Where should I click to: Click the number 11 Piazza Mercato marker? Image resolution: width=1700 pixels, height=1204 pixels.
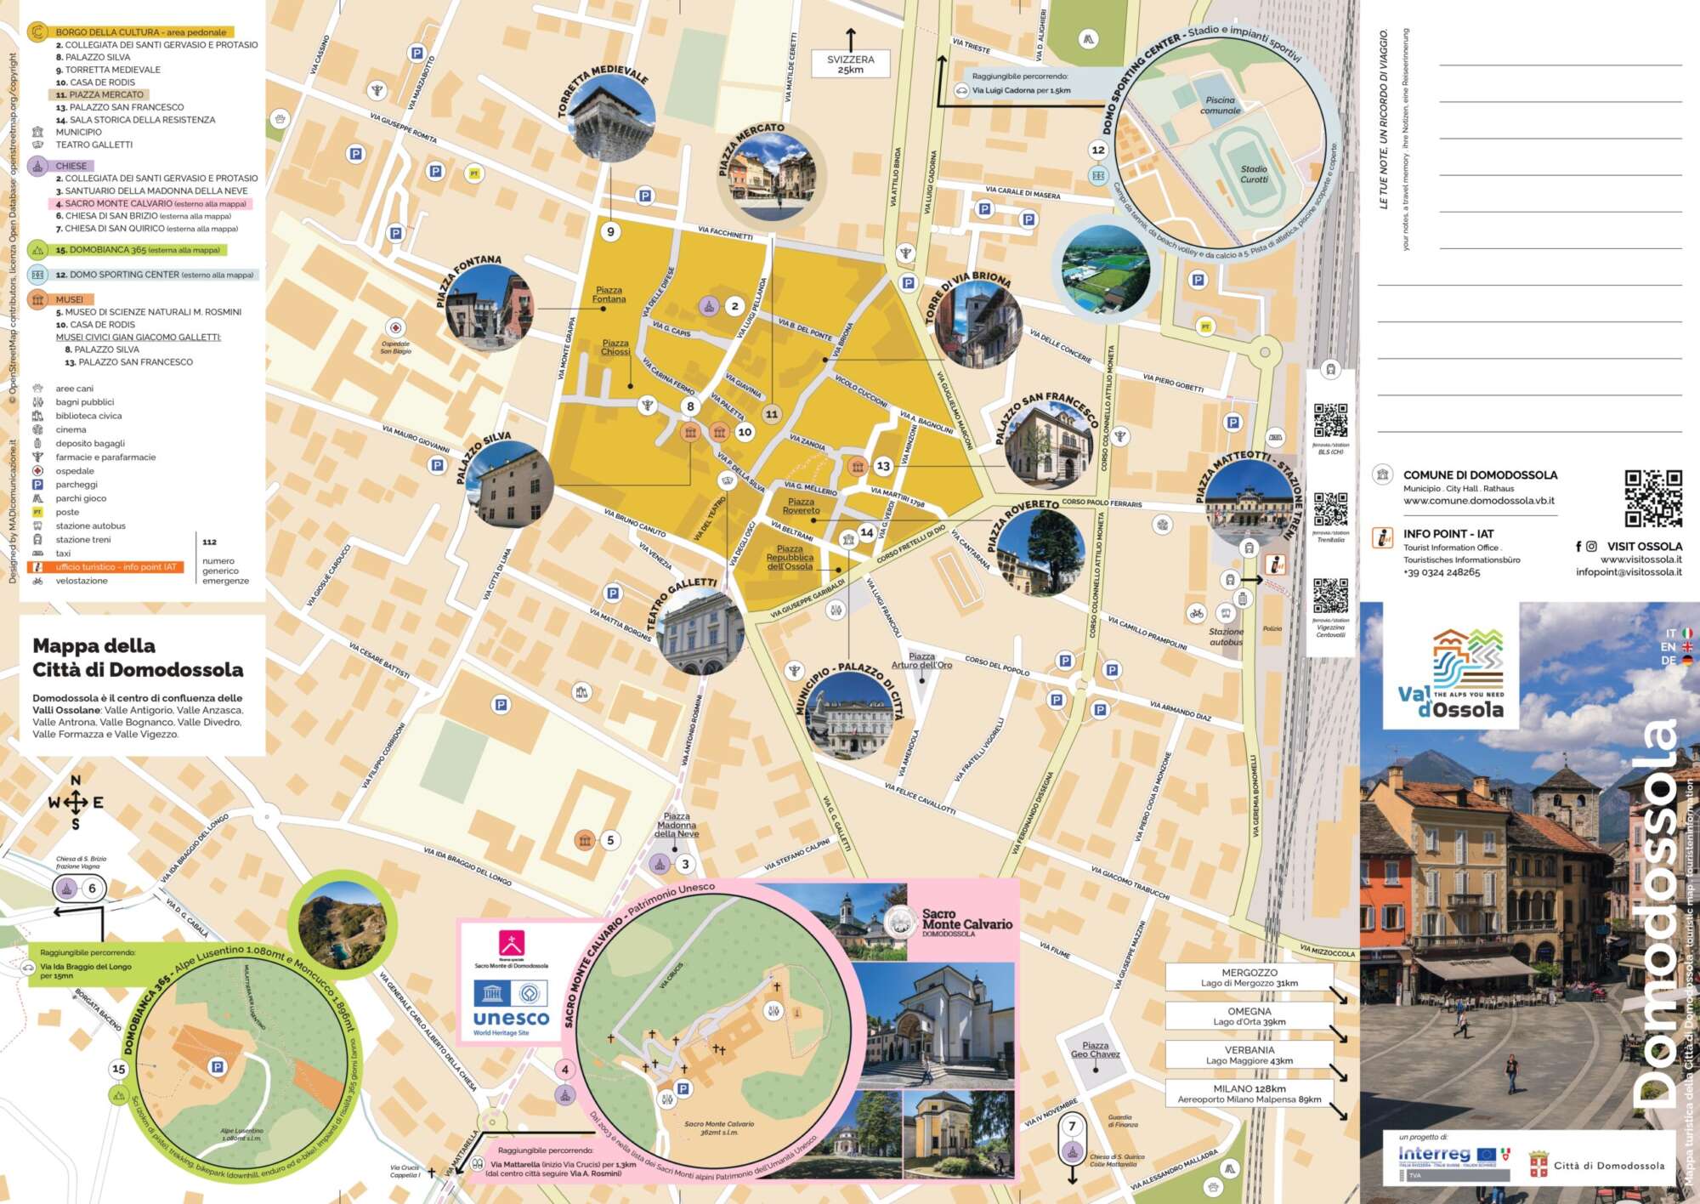[x=772, y=414]
